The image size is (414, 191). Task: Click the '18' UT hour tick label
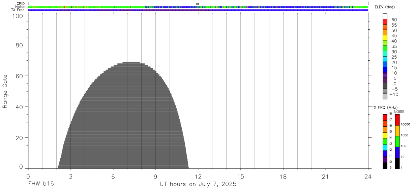(x=283, y=177)
